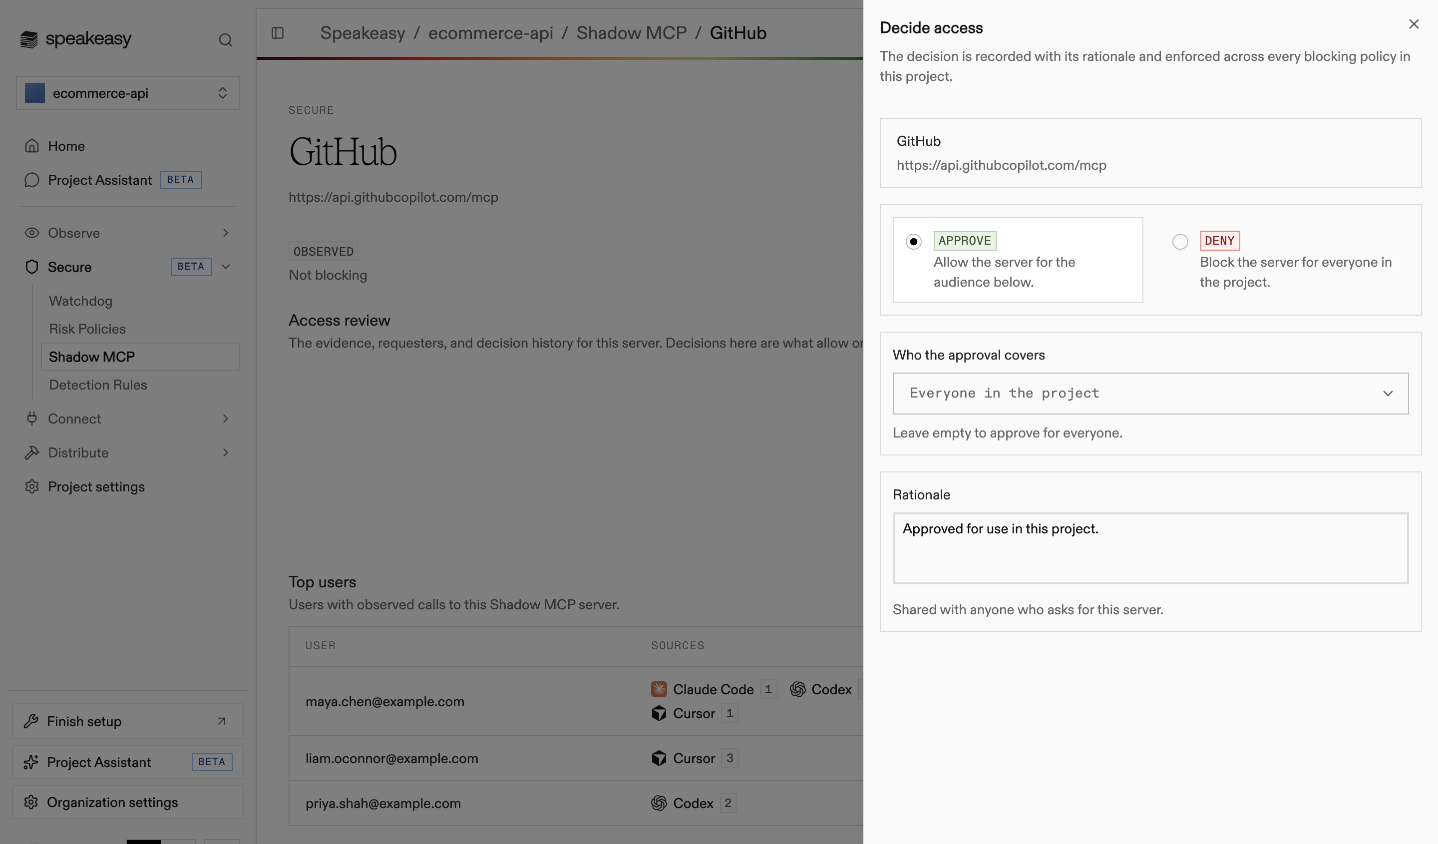
Task: Click the Finish setup external arrow icon
Action: point(221,721)
